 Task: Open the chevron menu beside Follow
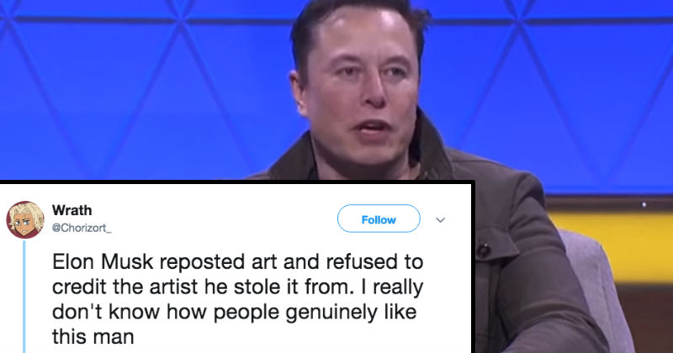(440, 220)
